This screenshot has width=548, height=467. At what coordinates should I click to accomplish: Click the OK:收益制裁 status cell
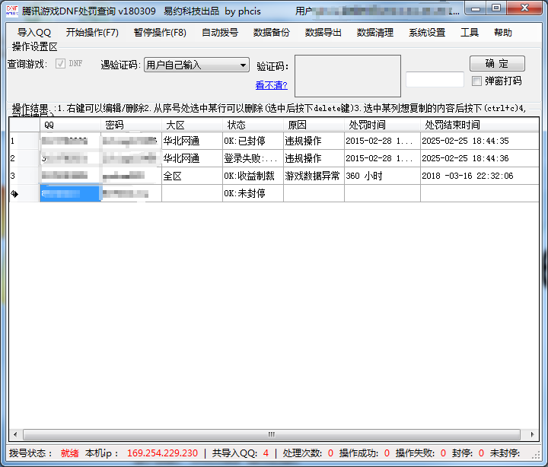pos(253,176)
